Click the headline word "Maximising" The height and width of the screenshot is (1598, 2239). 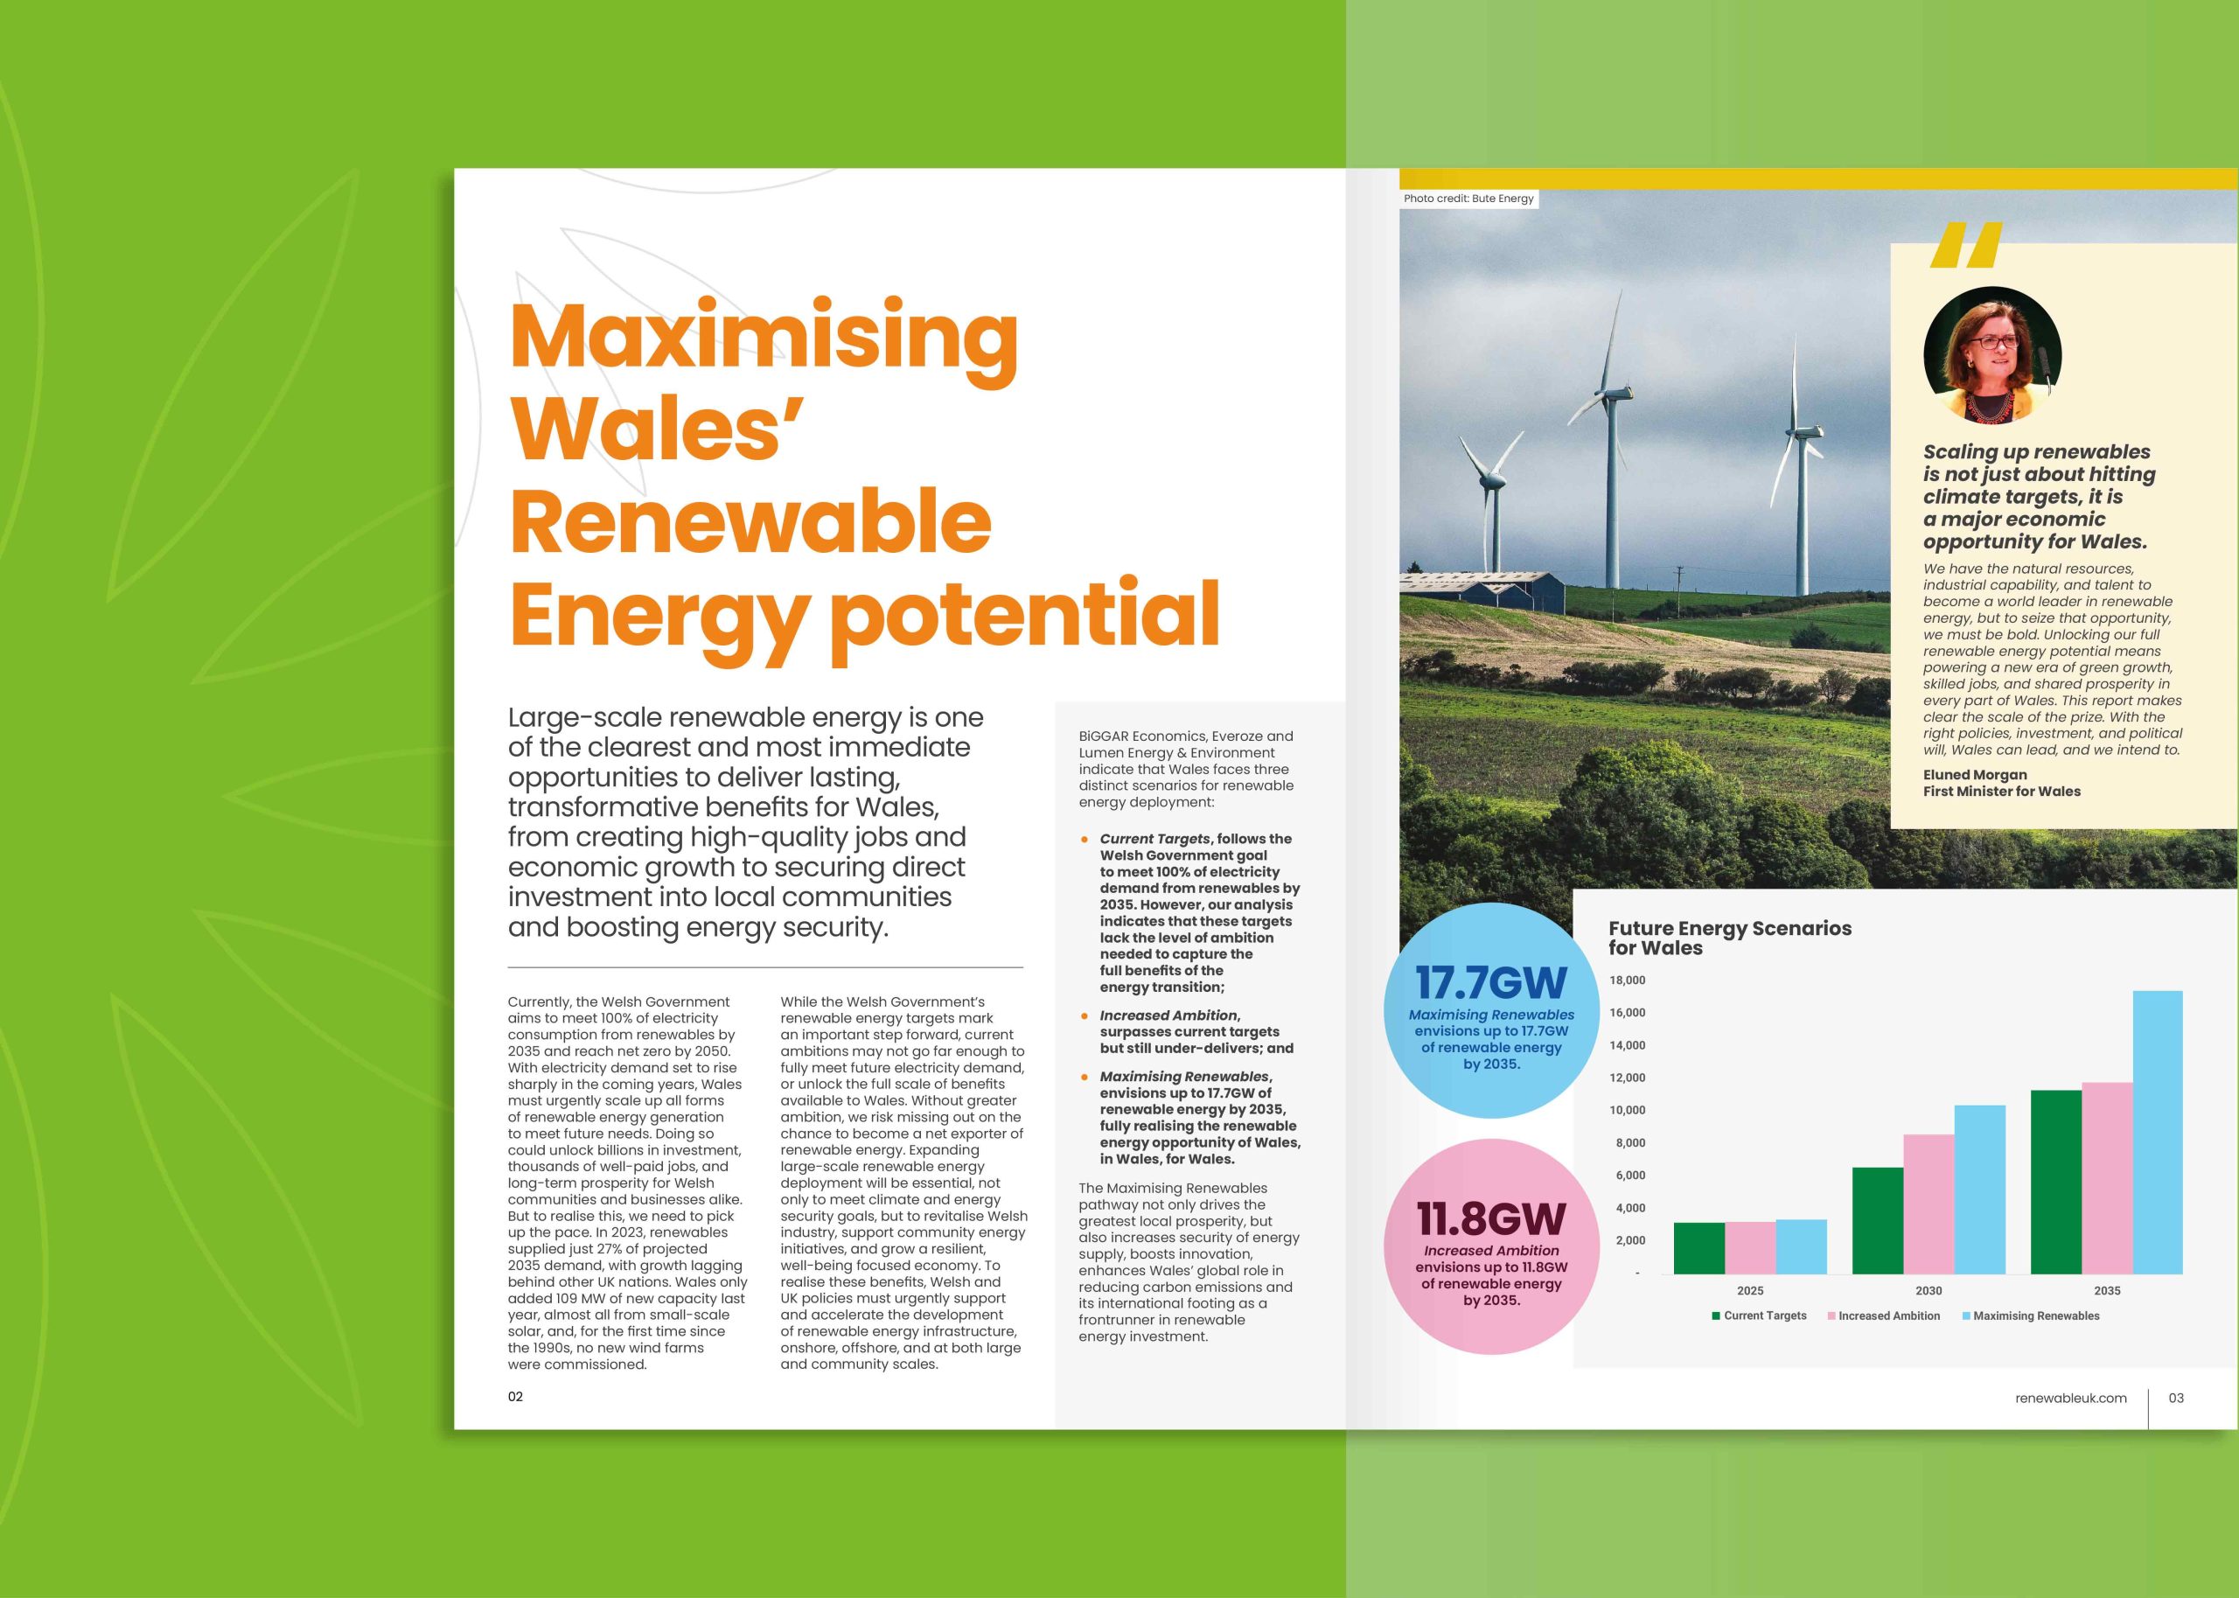click(x=764, y=343)
